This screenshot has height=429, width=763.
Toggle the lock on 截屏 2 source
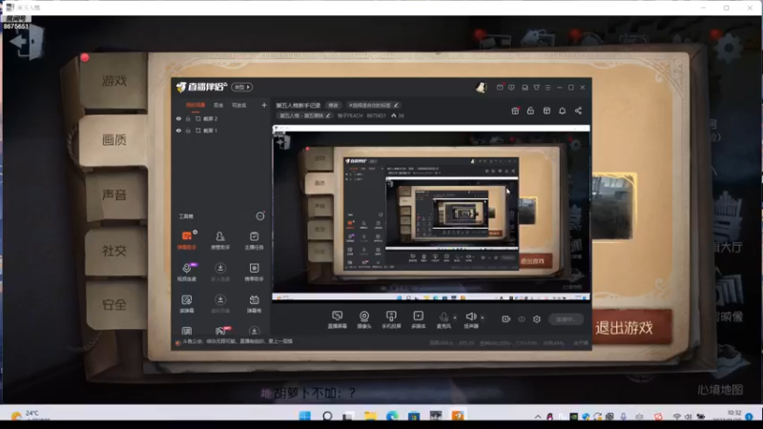[x=188, y=118]
